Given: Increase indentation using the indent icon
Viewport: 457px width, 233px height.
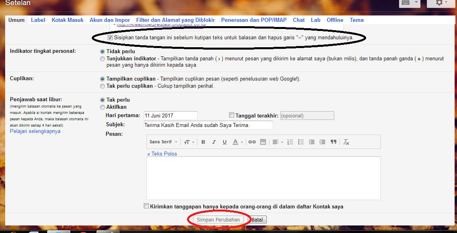Looking at the screenshot, I should pyautogui.click(x=322, y=142).
